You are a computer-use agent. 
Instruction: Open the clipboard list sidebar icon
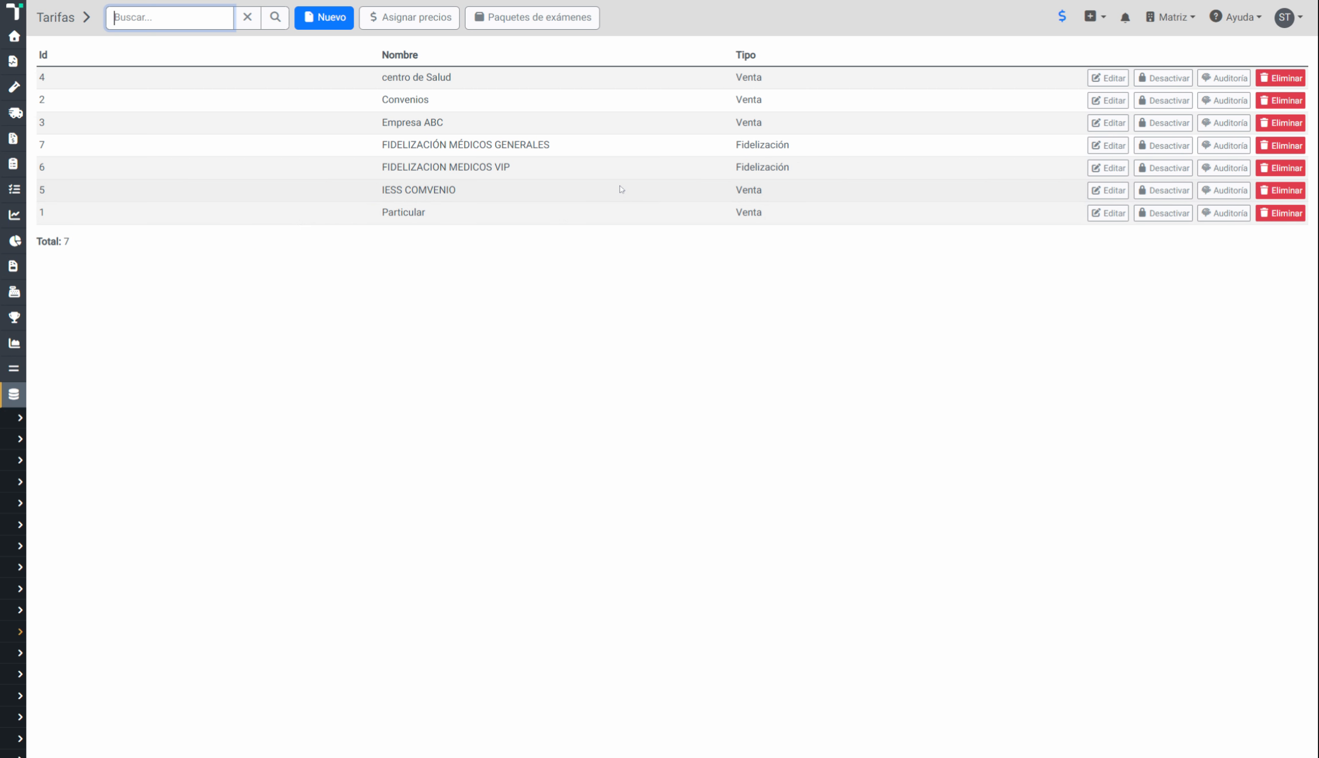point(13,164)
